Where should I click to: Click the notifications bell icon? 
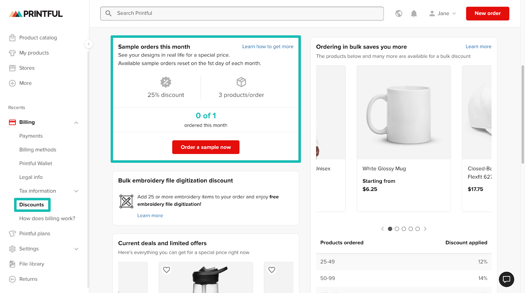pos(414,13)
